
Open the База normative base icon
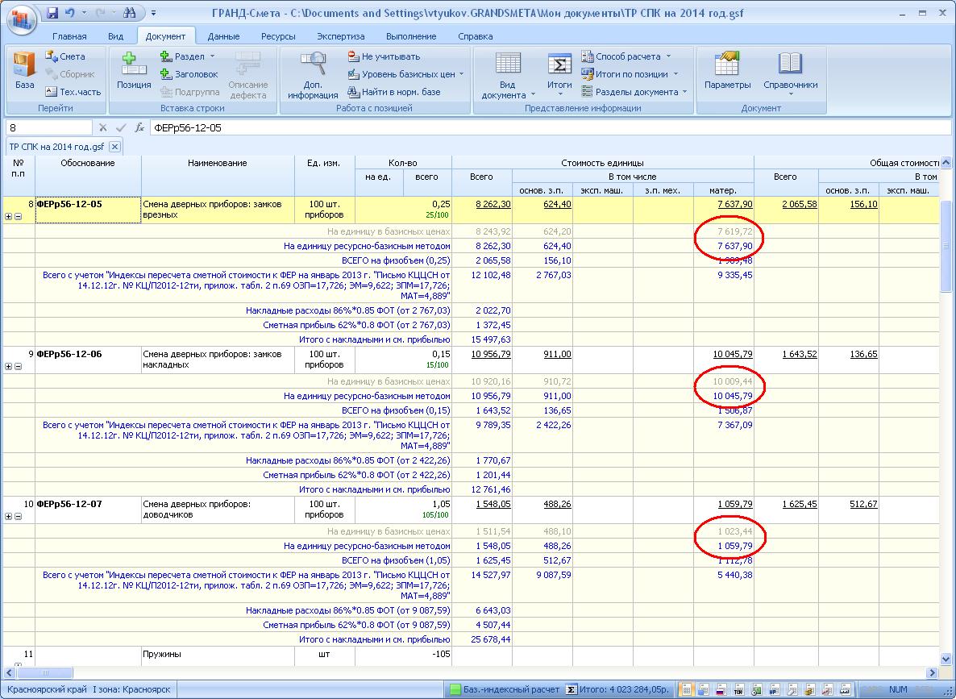(x=24, y=70)
